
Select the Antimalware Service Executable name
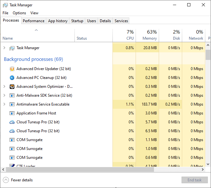(43, 104)
